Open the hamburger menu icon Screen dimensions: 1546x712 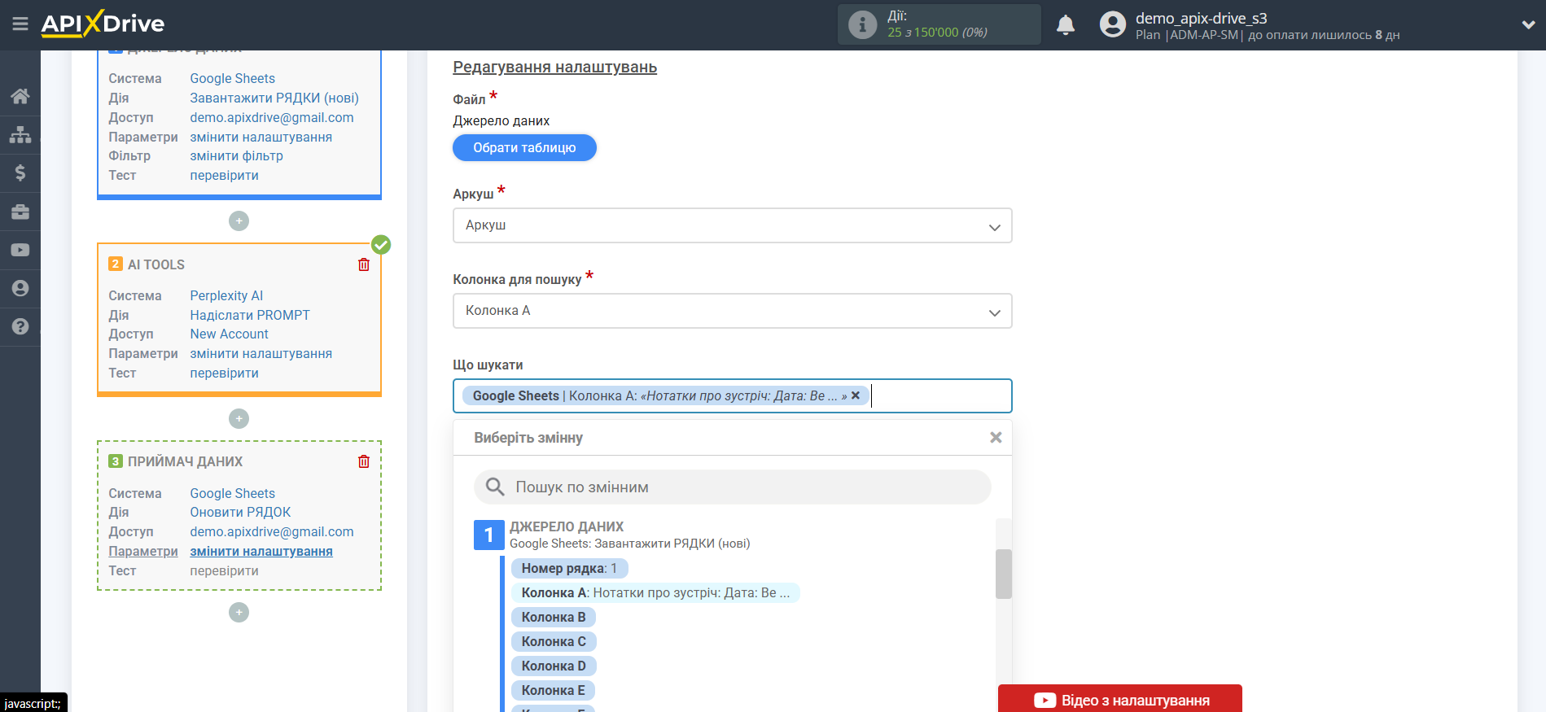(20, 24)
